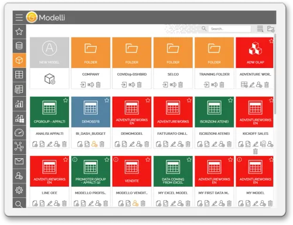Click add cube icon under New Model

tap(50, 79)
